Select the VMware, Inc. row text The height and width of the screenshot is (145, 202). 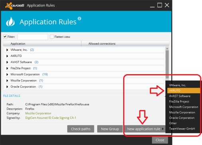coord(19,50)
